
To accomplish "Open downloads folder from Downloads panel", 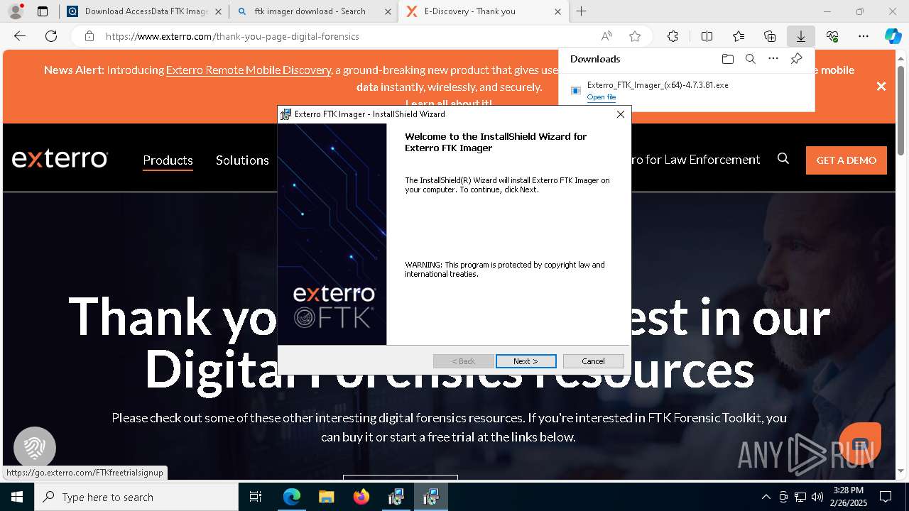I will (x=727, y=59).
